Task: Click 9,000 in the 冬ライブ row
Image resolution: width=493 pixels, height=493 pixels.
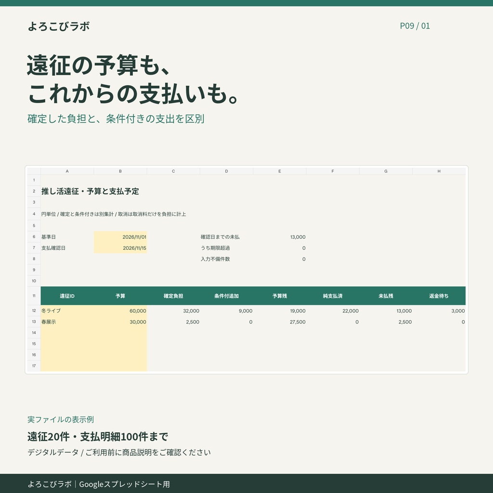Action: tap(245, 311)
